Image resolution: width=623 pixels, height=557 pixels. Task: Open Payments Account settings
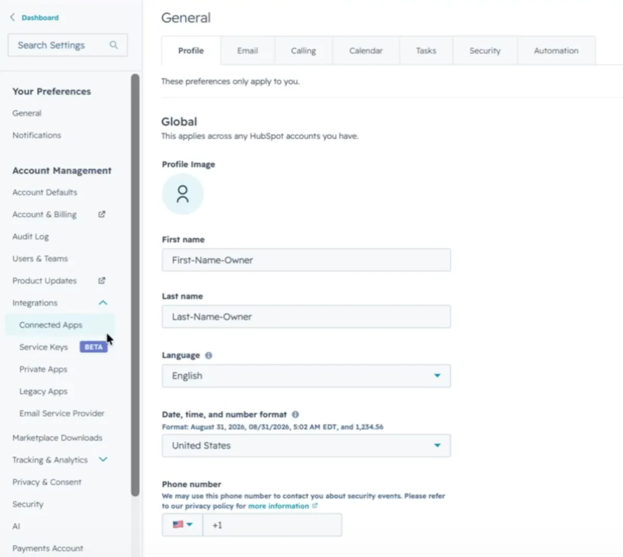(48, 548)
